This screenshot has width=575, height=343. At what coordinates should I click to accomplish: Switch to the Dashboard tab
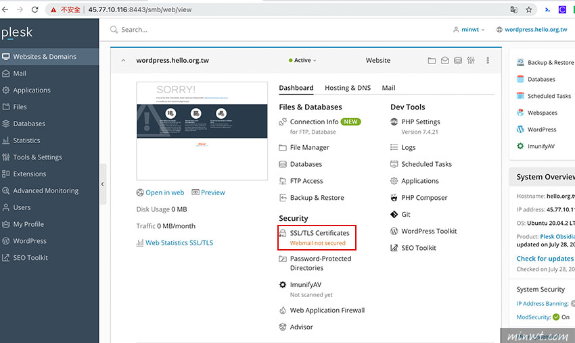[296, 88]
